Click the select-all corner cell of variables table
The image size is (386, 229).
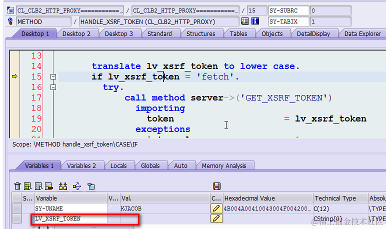17,198
